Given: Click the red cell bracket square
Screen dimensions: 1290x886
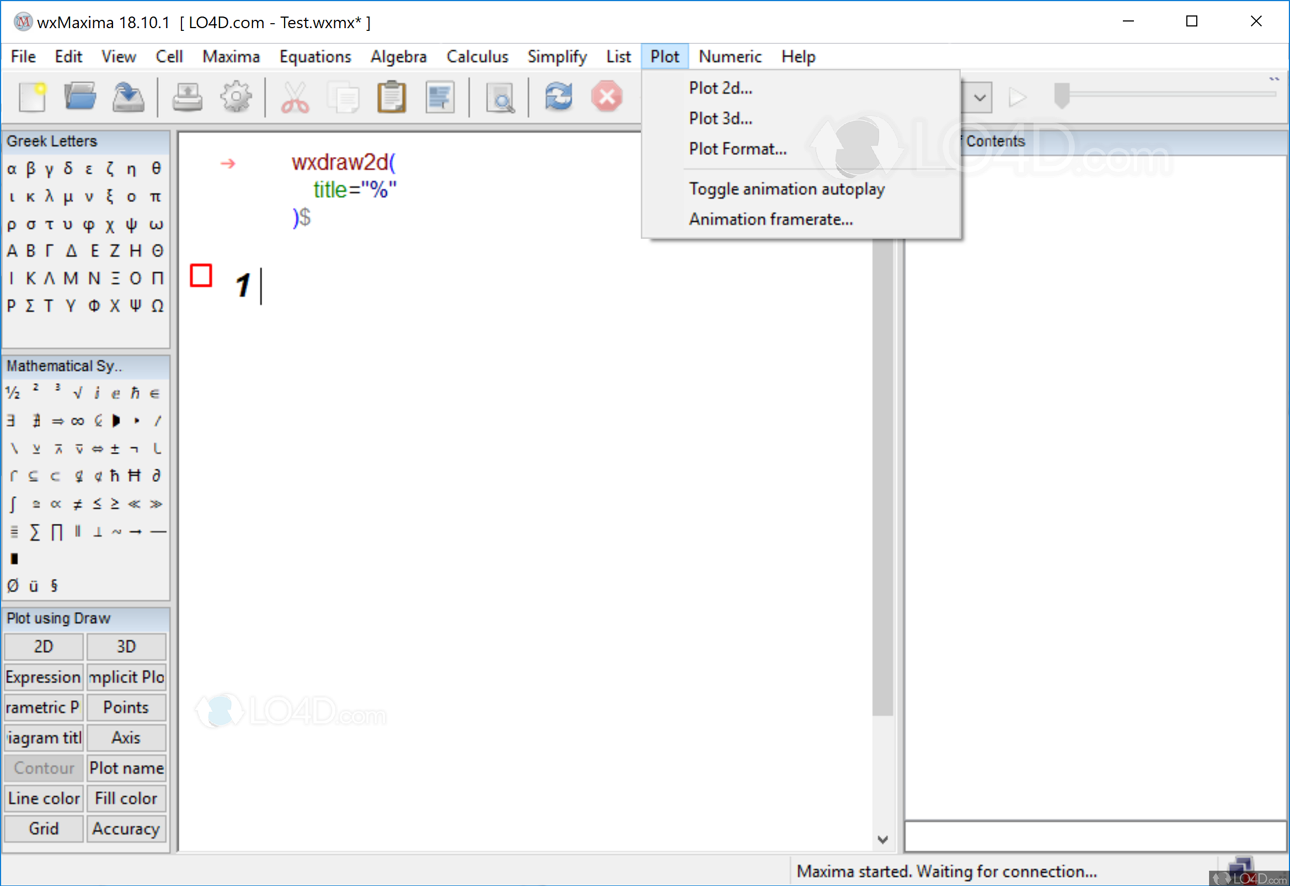Looking at the screenshot, I should [201, 275].
